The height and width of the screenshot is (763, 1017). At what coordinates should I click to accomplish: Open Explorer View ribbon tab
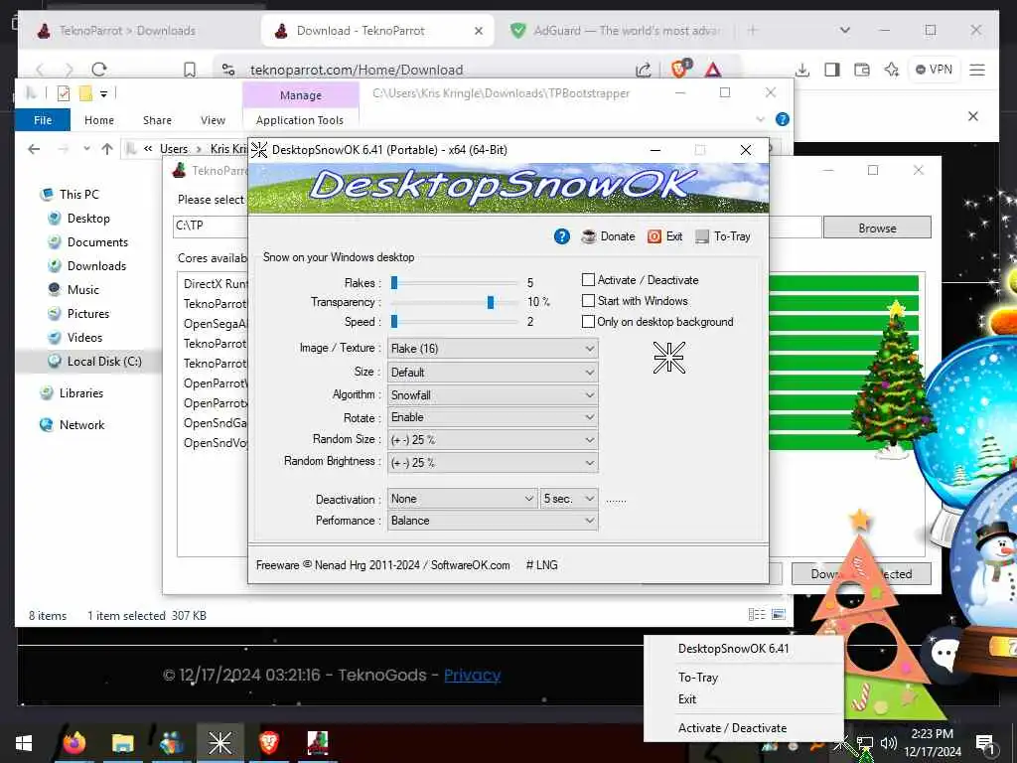tap(213, 120)
